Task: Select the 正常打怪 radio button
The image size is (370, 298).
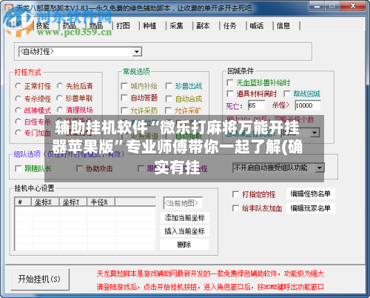Action: click(x=18, y=86)
